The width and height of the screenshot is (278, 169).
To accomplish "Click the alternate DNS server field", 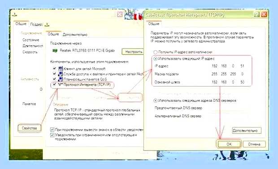I will click(x=228, y=116).
